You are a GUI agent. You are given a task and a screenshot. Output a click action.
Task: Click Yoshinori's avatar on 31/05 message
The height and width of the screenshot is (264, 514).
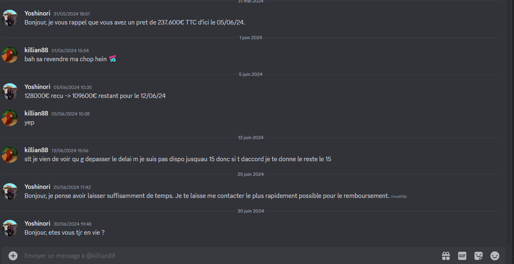[10, 18]
